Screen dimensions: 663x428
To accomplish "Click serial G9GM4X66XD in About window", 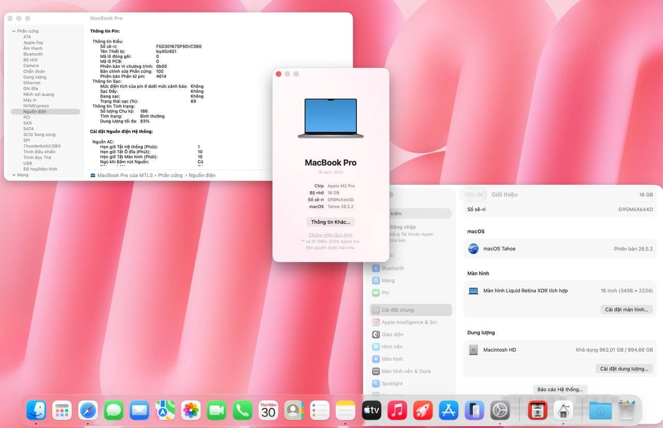I will tap(340, 200).
